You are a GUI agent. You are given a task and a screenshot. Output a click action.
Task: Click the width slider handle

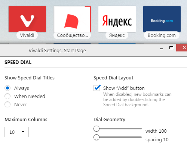tap(96, 129)
